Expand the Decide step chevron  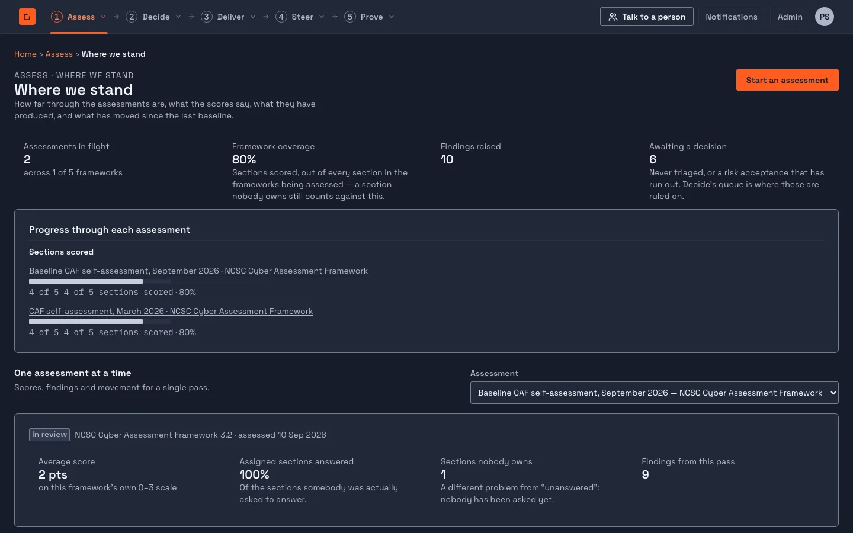pos(178,17)
